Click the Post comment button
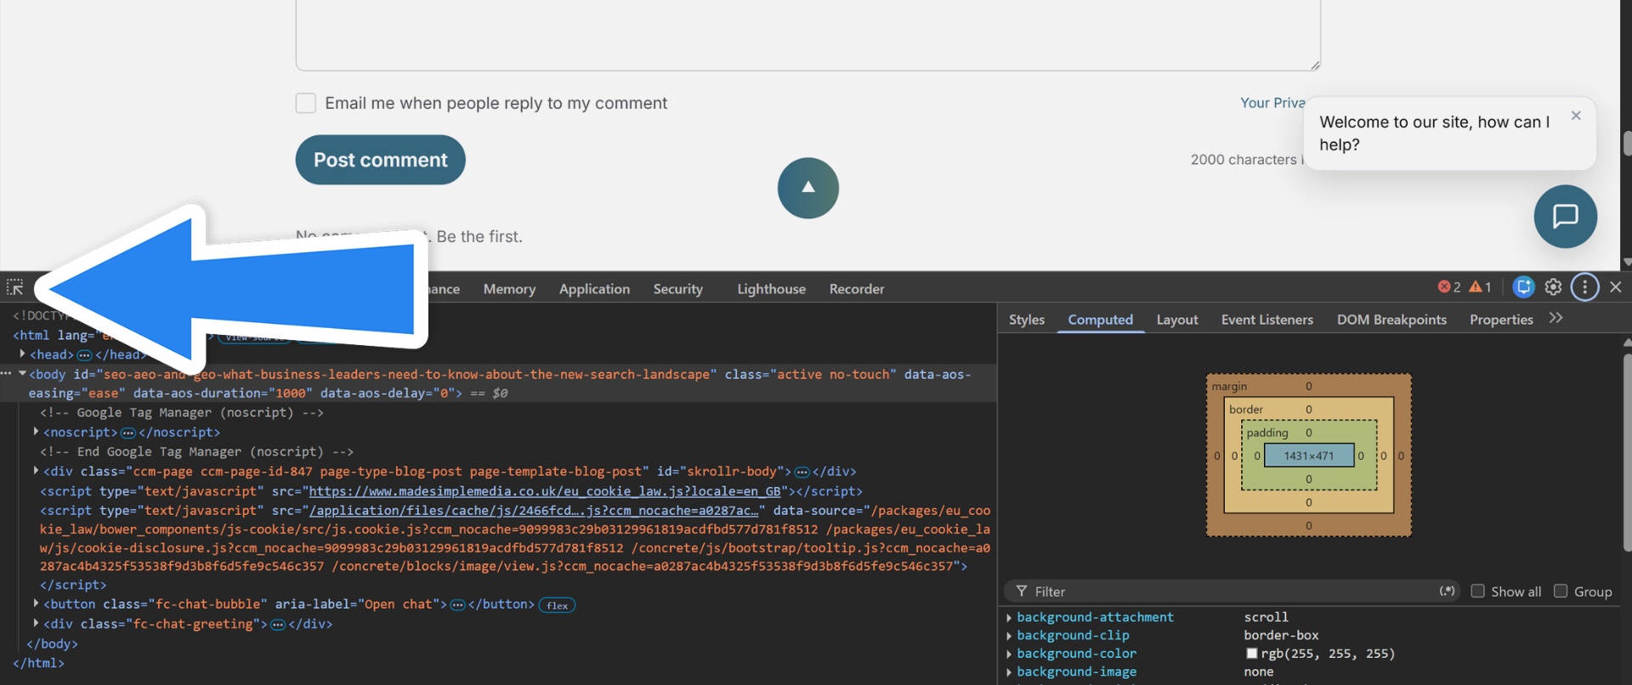 point(380,160)
